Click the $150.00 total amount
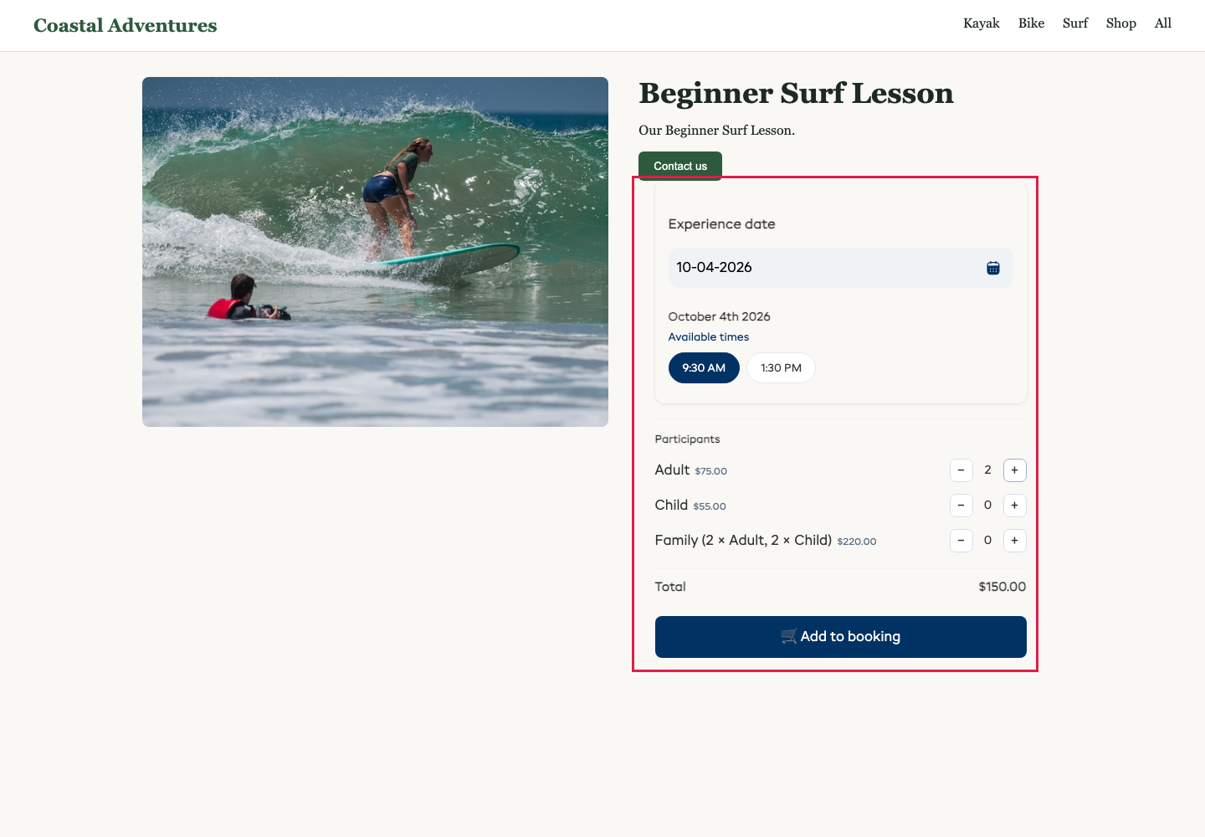The height and width of the screenshot is (837, 1205). (1002, 587)
